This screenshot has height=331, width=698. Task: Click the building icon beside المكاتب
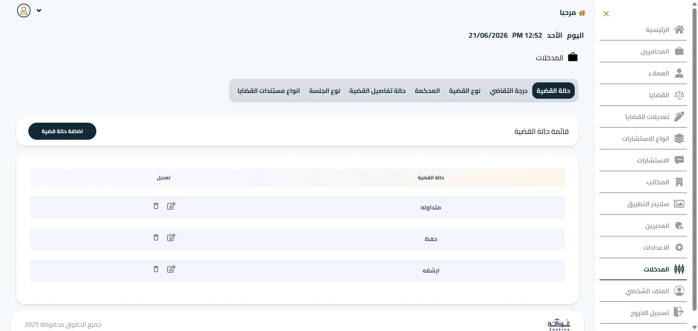tap(679, 182)
